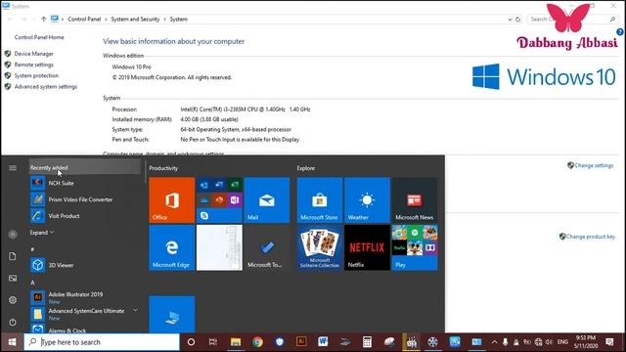Viewport: 626px width, 352px height.
Task: Open the Action Center notifications icon
Action: pos(609,342)
